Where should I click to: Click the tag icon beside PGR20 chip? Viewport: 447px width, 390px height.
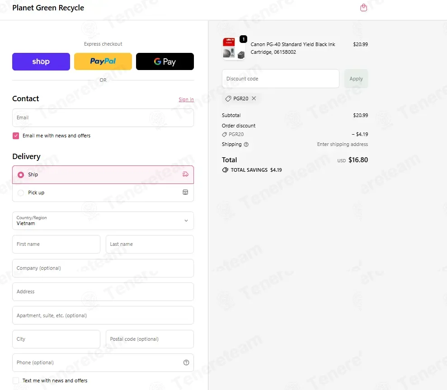point(228,99)
